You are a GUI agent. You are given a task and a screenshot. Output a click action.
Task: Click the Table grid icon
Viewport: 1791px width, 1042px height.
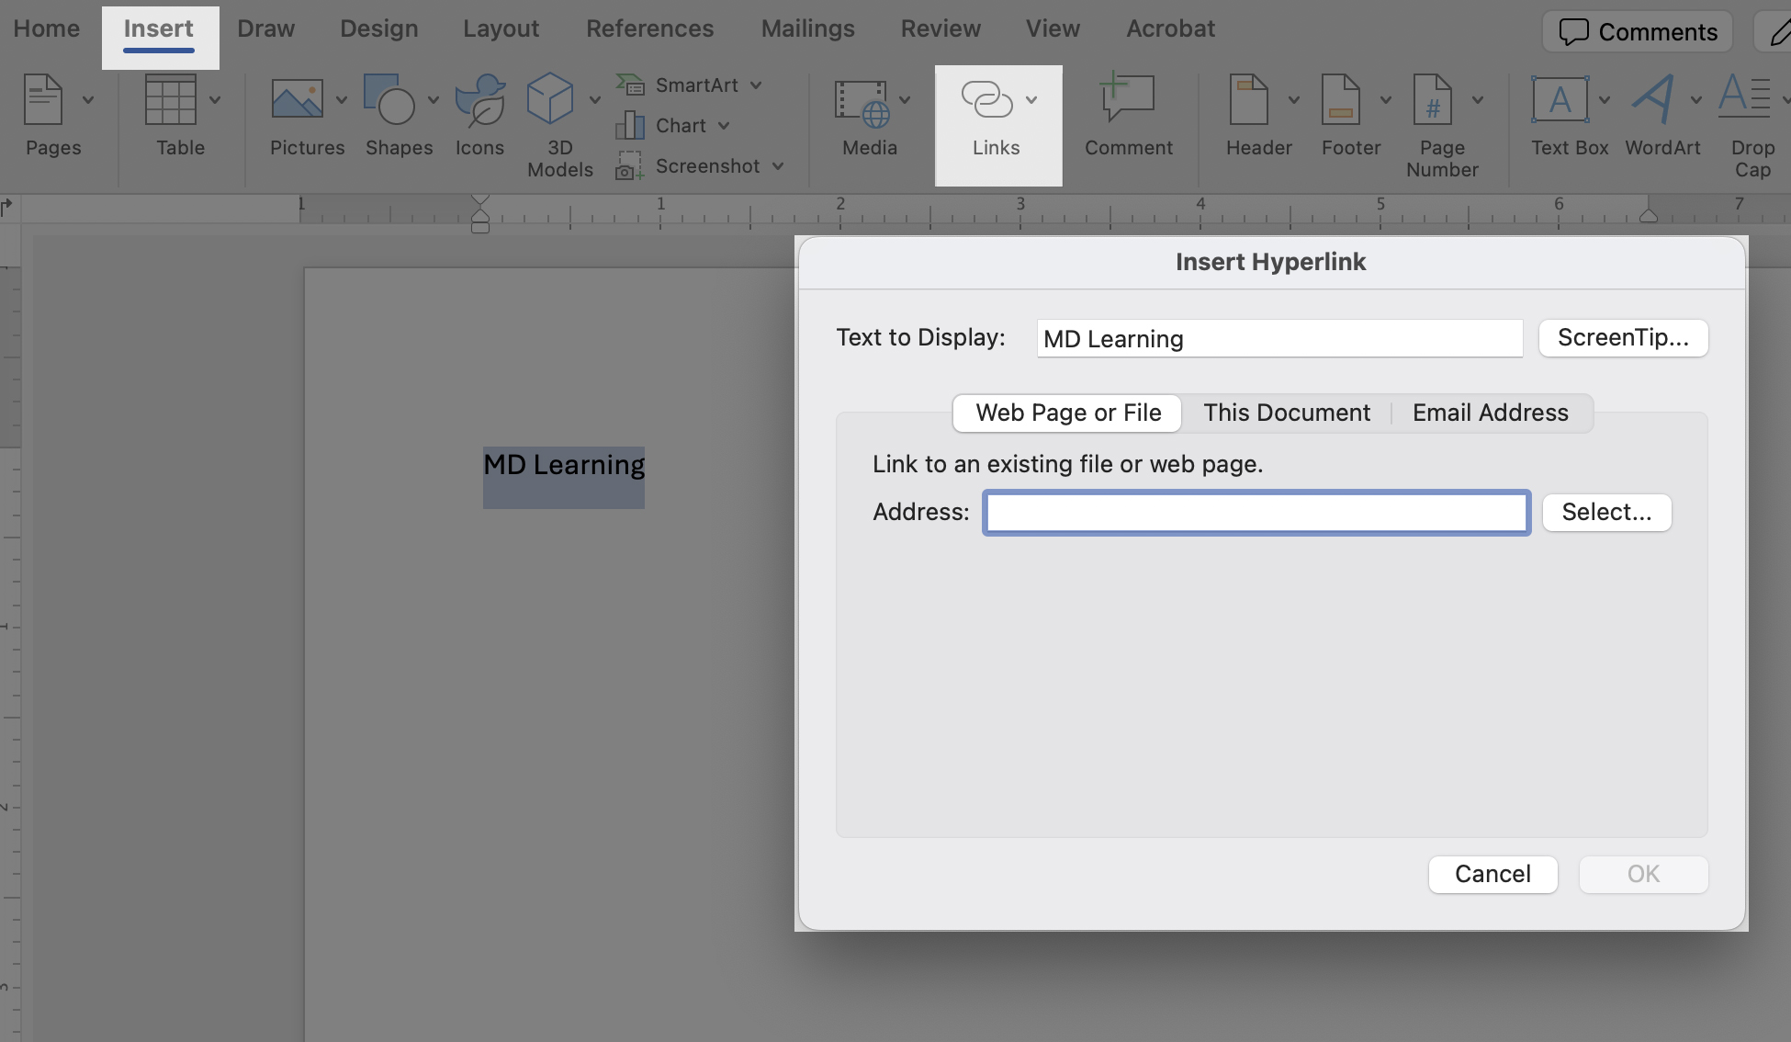tap(171, 99)
